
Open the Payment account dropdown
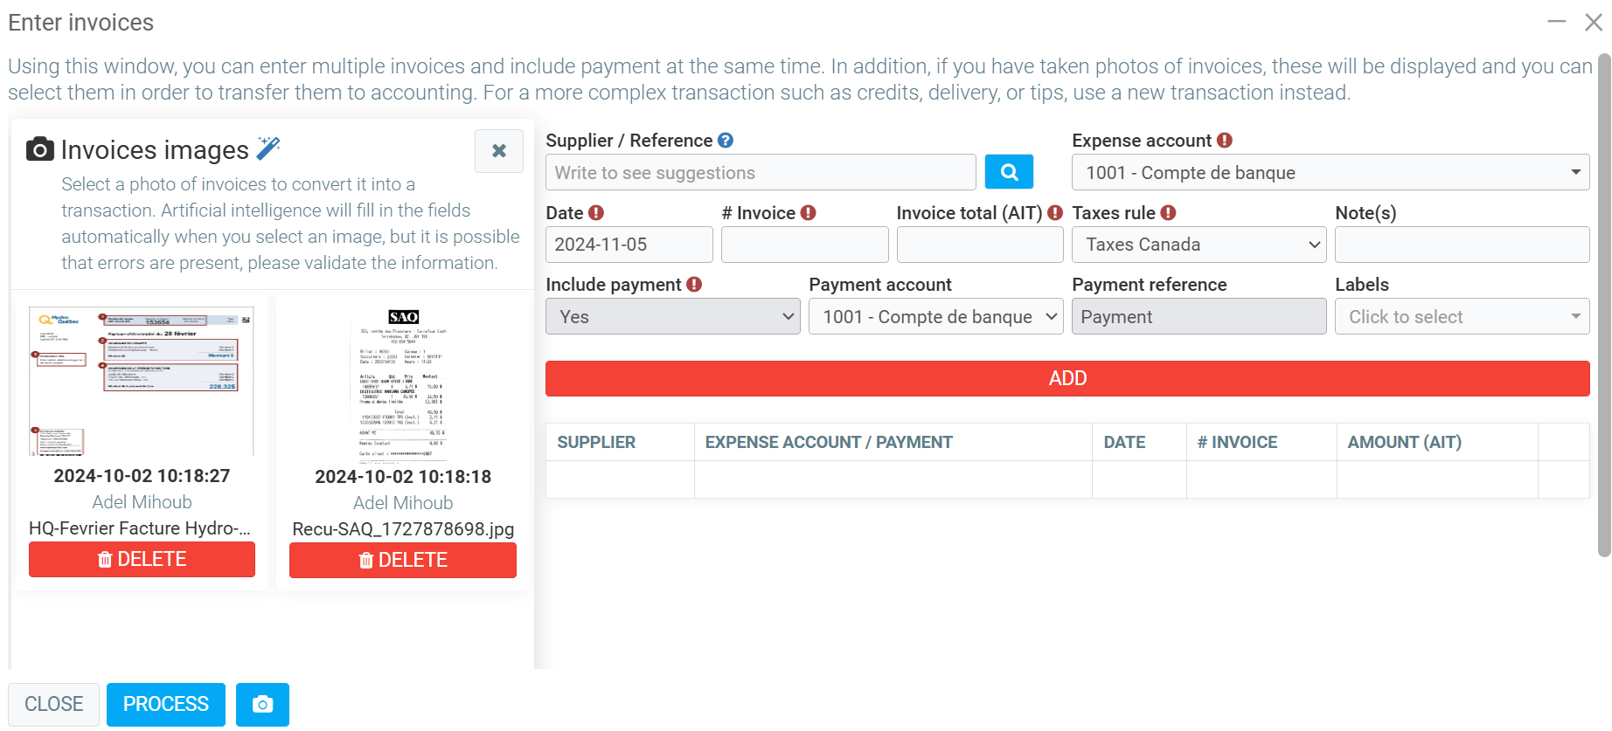(935, 317)
